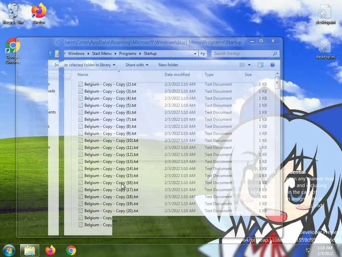Viewport: 342px width, 257px height.
Task: Click file icon of Belgium - Copy - Copy (9).txt
Action: tap(81, 133)
